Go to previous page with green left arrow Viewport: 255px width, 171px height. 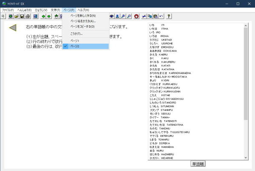click(43, 16)
